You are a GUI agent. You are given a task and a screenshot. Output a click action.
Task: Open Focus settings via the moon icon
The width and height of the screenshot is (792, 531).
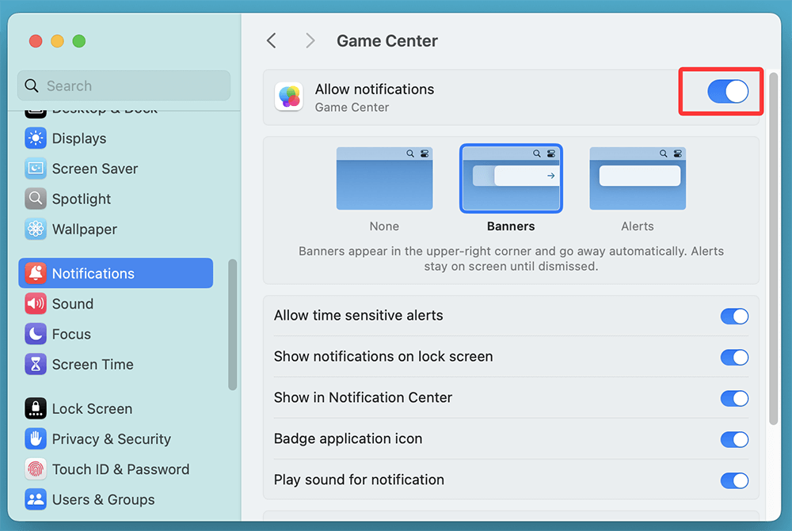[x=35, y=334]
